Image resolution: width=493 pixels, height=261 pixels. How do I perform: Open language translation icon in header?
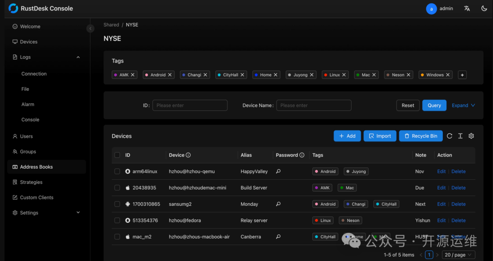pyautogui.click(x=467, y=9)
